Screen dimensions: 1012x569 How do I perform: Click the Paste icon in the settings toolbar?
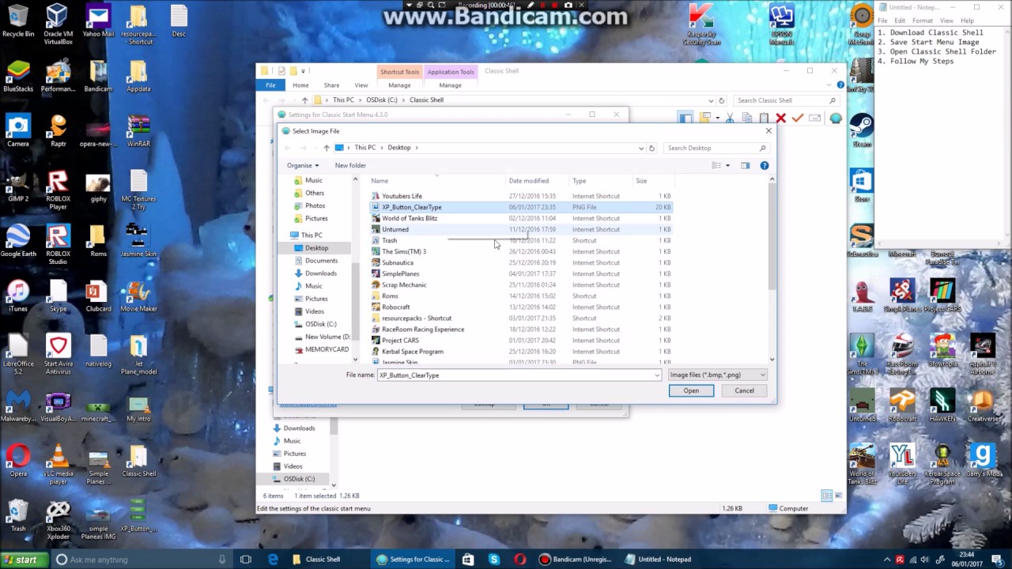[764, 117]
